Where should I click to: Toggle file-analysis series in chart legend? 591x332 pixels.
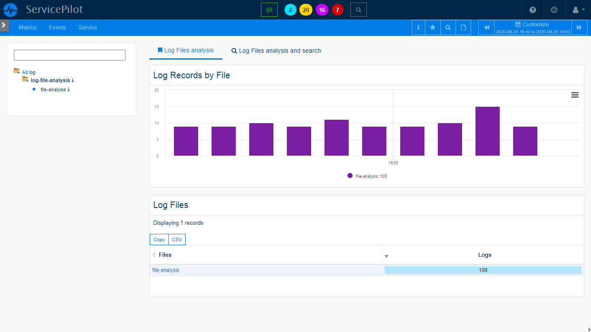[x=367, y=176]
